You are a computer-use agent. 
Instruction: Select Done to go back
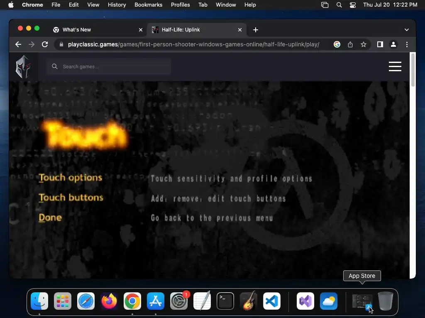[x=50, y=218]
